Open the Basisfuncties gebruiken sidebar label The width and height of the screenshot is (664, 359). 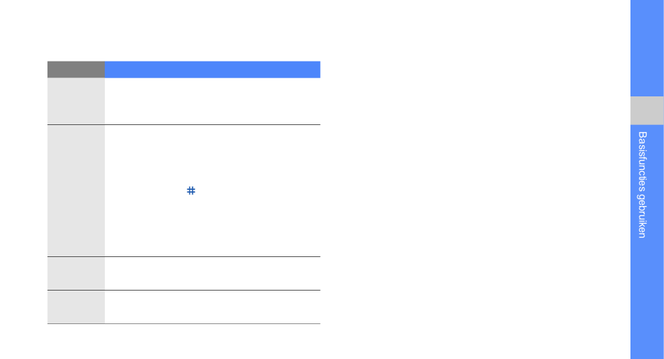click(x=642, y=184)
